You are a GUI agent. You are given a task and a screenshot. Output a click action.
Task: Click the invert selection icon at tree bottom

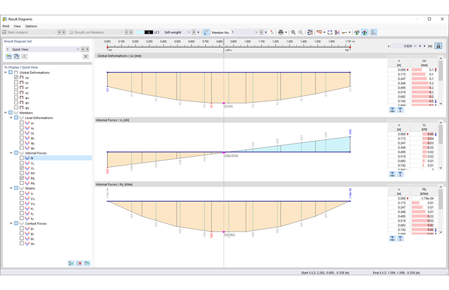(x=87, y=263)
